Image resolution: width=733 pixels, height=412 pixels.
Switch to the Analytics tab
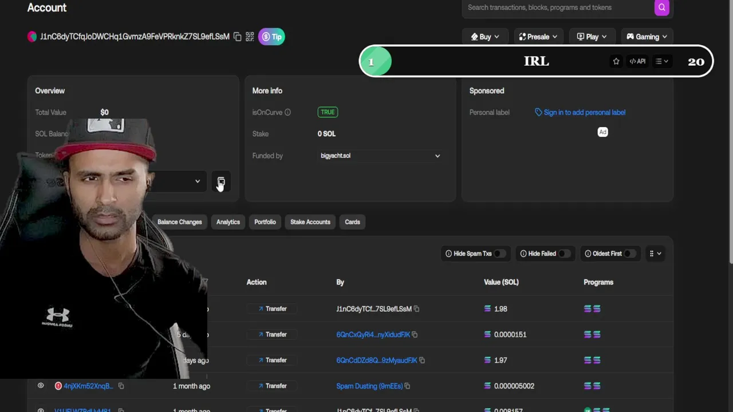click(x=228, y=222)
